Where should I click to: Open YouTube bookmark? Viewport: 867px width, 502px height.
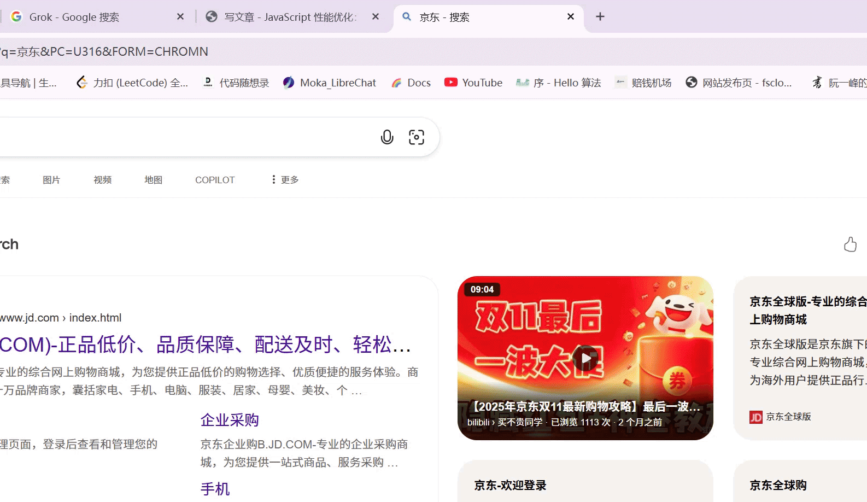[x=473, y=83]
